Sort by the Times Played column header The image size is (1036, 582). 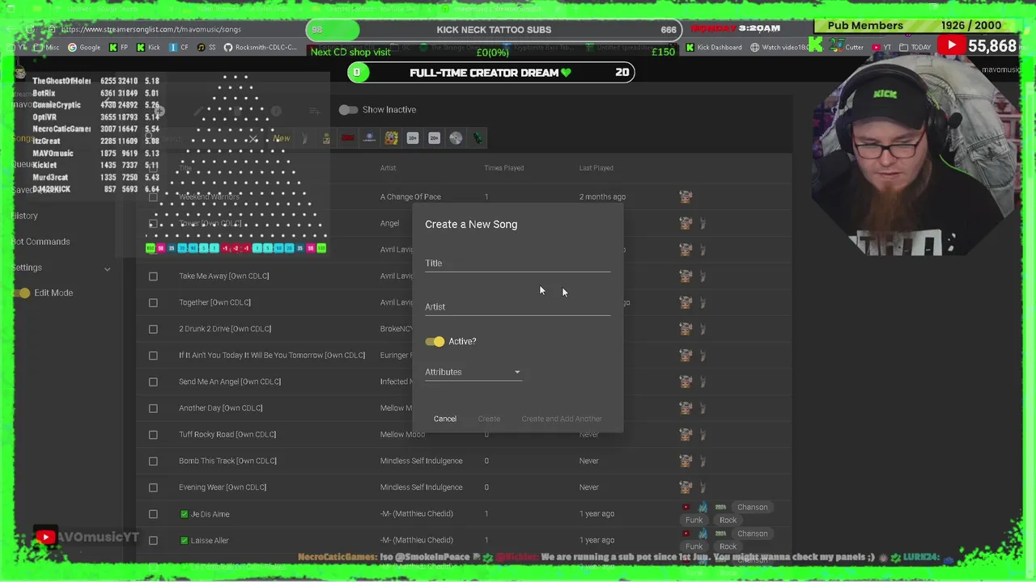click(x=503, y=168)
